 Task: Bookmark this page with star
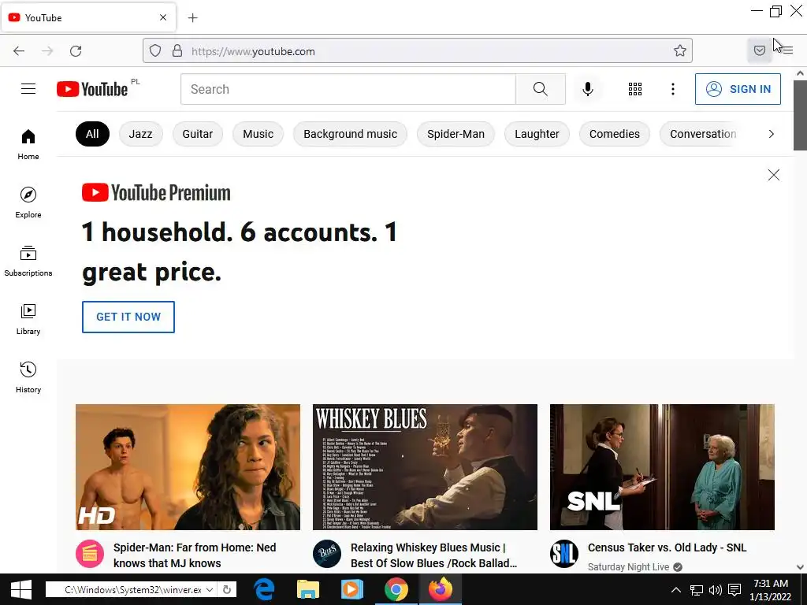coord(680,50)
